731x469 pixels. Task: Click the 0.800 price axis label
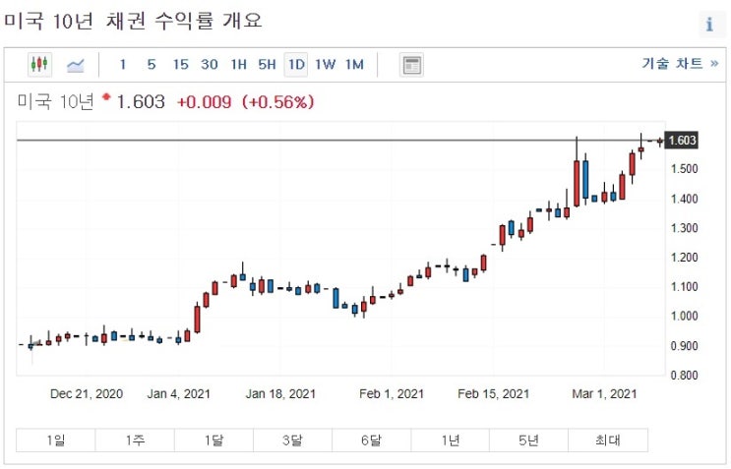tap(684, 376)
